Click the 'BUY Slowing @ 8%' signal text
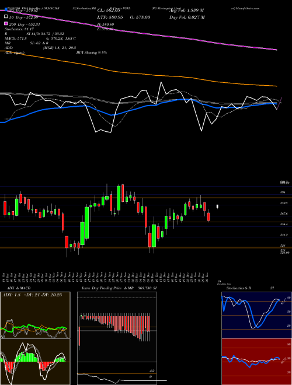Viewport: 292px width, 385px height. (x=92, y=52)
